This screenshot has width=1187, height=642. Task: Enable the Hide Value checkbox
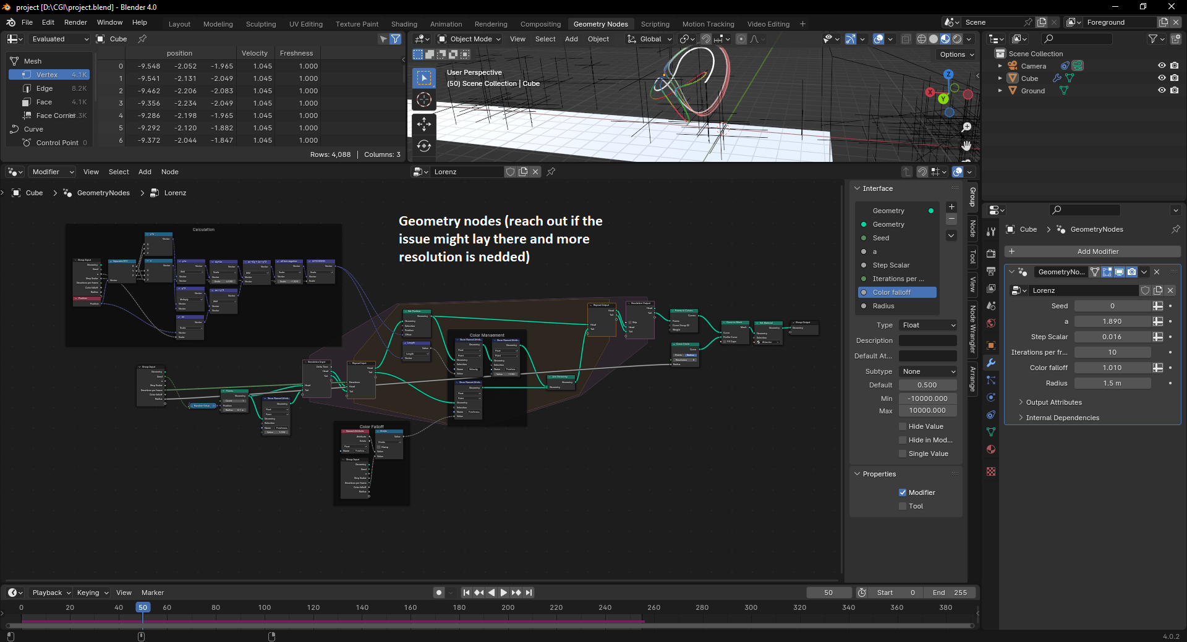click(903, 426)
